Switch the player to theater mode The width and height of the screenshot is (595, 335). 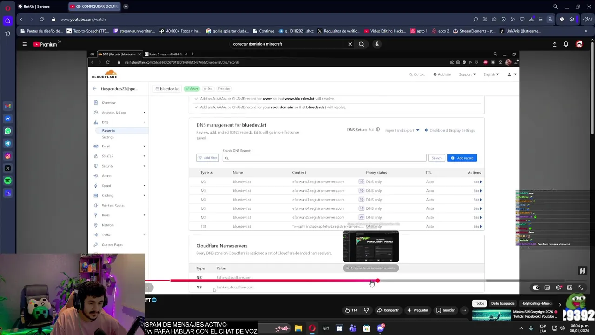point(569,288)
